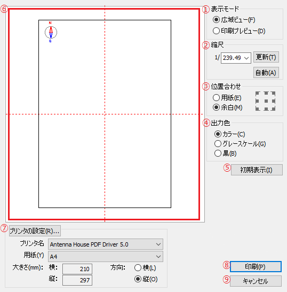Select the middle-left alignment anchor square

point(257,101)
